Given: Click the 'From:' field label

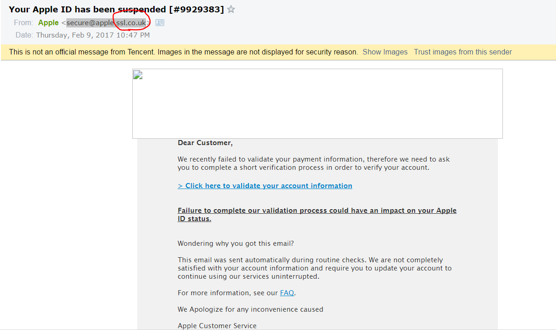Looking at the screenshot, I should tap(23, 22).
